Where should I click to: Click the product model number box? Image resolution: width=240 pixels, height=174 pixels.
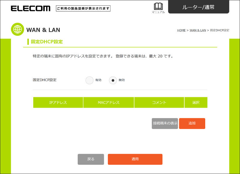point(83,9)
